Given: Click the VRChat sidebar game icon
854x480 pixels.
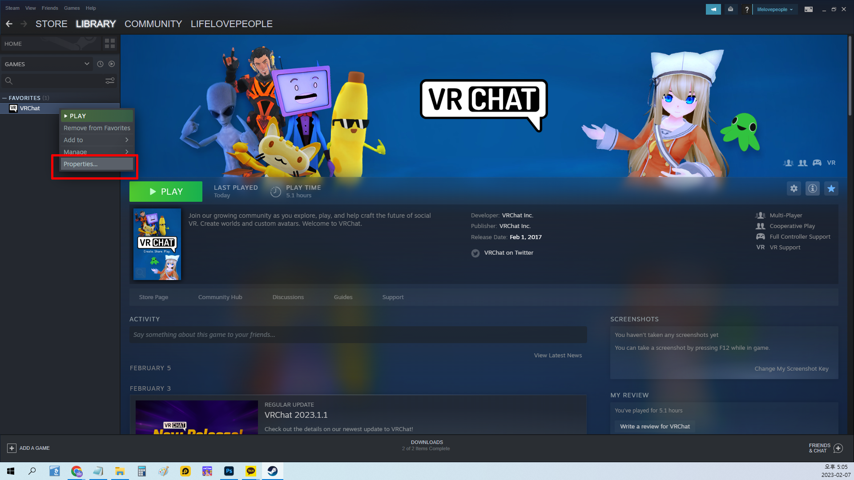Looking at the screenshot, I should 13,108.
